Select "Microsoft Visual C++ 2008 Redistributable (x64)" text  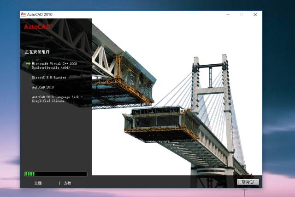tap(54, 66)
